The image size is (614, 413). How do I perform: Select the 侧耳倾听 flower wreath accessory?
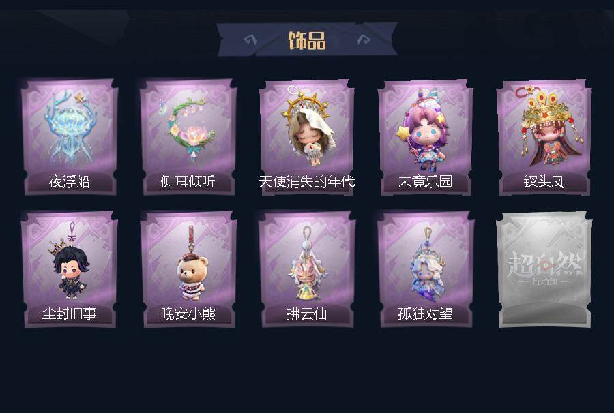pyautogui.click(x=188, y=137)
